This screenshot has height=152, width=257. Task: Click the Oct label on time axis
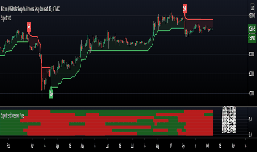(208, 146)
